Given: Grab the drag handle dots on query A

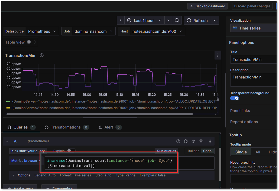Looking at the screenshot, I should [x=210, y=141].
